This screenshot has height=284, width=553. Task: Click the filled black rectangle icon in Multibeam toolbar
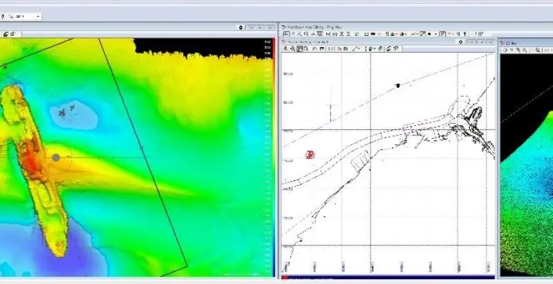click(x=373, y=34)
